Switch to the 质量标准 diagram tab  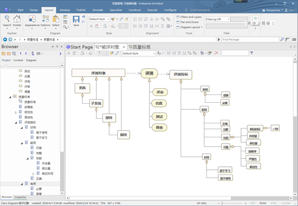(x=140, y=47)
